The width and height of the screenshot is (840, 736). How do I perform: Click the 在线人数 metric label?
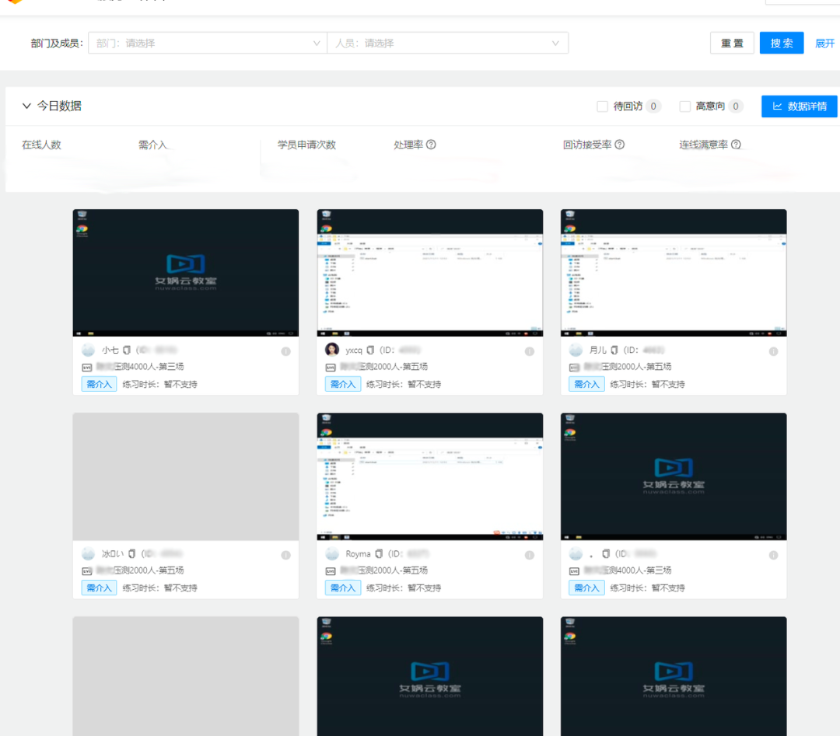pyautogui.click(x=41, y=145)
